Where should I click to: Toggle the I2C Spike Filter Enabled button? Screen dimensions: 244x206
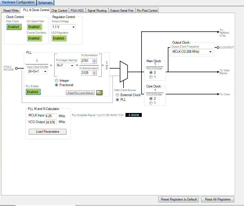35,27
